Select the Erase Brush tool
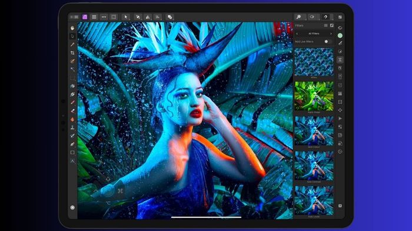Image resolution: width=412 pixels, height=231 pixels. tap(72, 111)
